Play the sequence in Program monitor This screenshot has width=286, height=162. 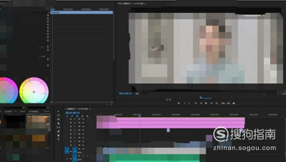point(206,103)
